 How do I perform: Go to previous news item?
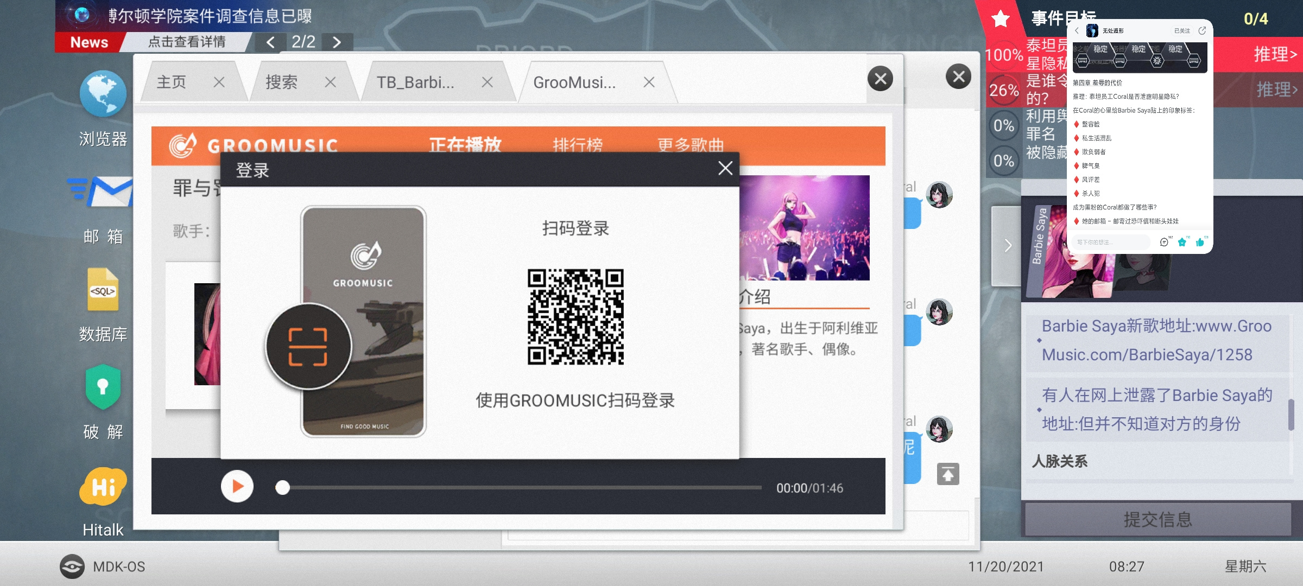coord(270,42)
